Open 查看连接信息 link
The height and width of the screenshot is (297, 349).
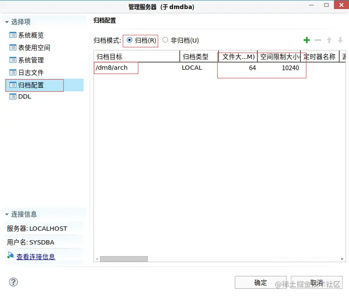coord(35,255)
